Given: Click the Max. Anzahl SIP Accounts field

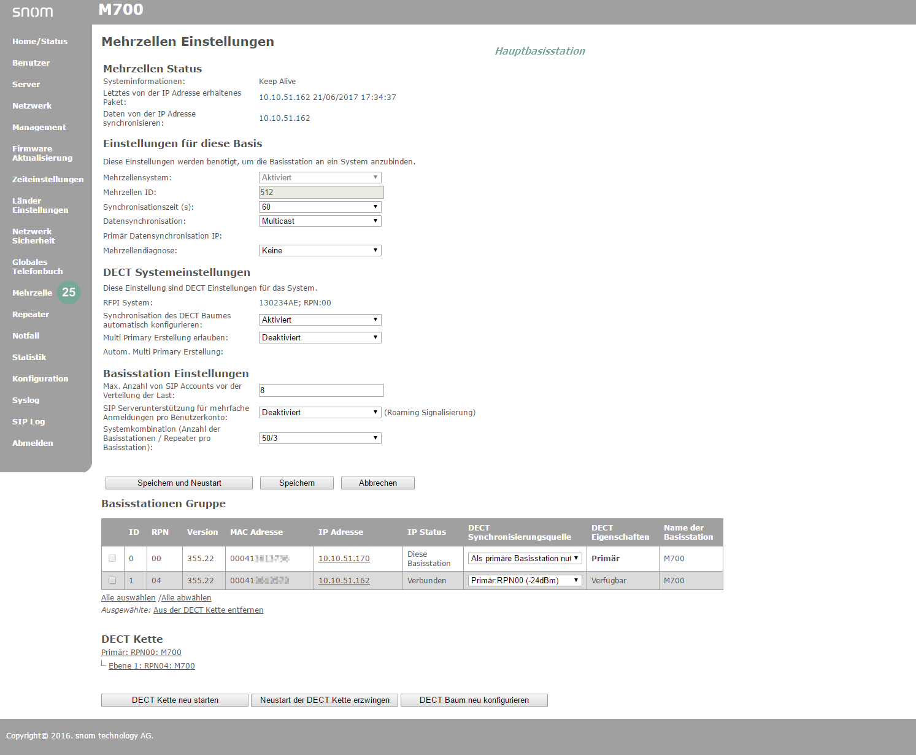Looking at the screenshot, I should coord(321,391).
